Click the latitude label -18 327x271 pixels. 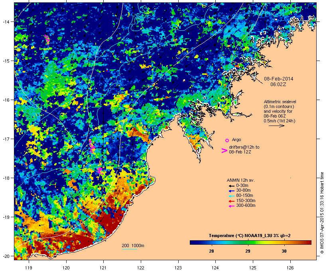click(6, 178)
